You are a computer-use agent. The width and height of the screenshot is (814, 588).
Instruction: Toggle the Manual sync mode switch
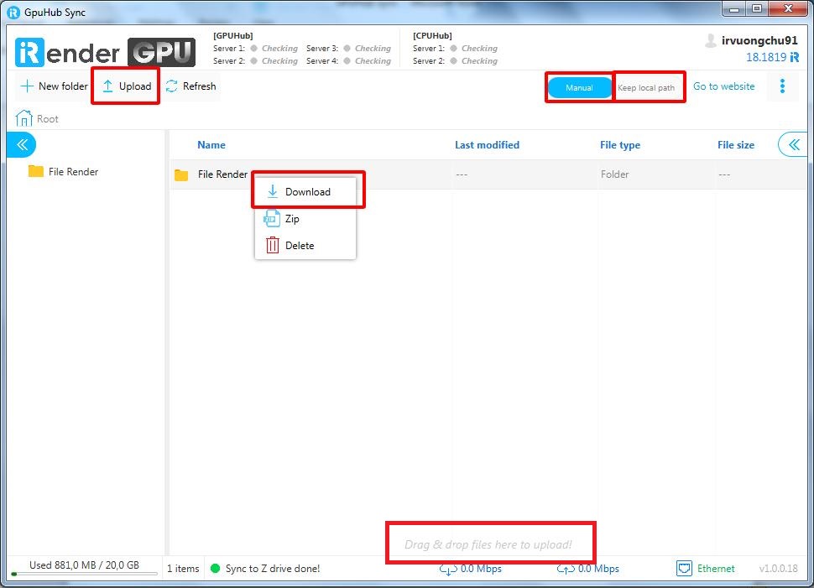click(579, 87)
